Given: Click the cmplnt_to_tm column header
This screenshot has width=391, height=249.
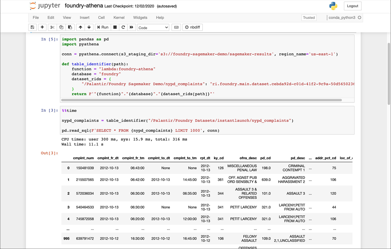Looking at the screenshot, I should [x=185, y=158].
